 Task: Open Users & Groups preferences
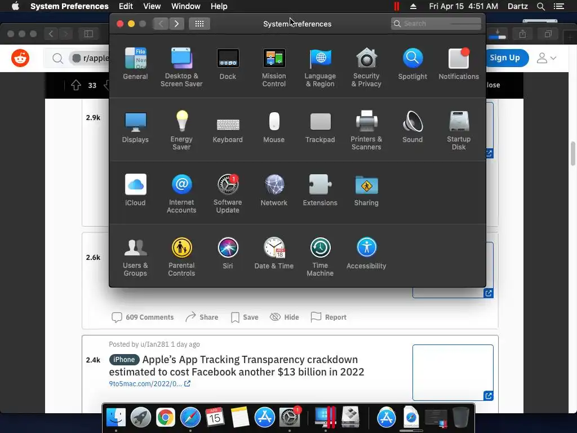135,257
